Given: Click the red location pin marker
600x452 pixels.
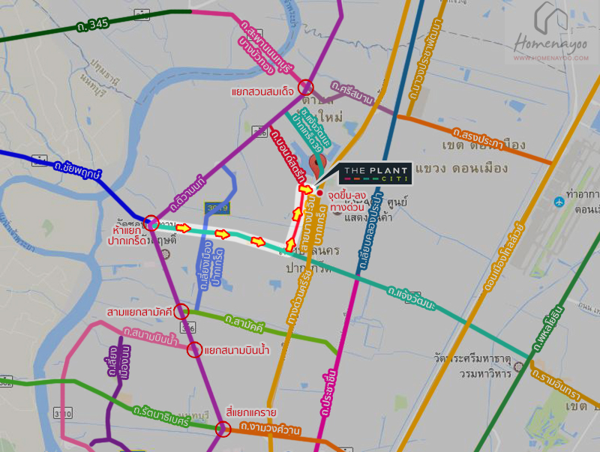Looking at the screenshot, I should coord(317,163).
